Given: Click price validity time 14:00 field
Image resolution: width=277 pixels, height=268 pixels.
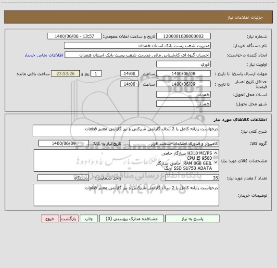Looking at the screenshot, I should coord(129,84).
